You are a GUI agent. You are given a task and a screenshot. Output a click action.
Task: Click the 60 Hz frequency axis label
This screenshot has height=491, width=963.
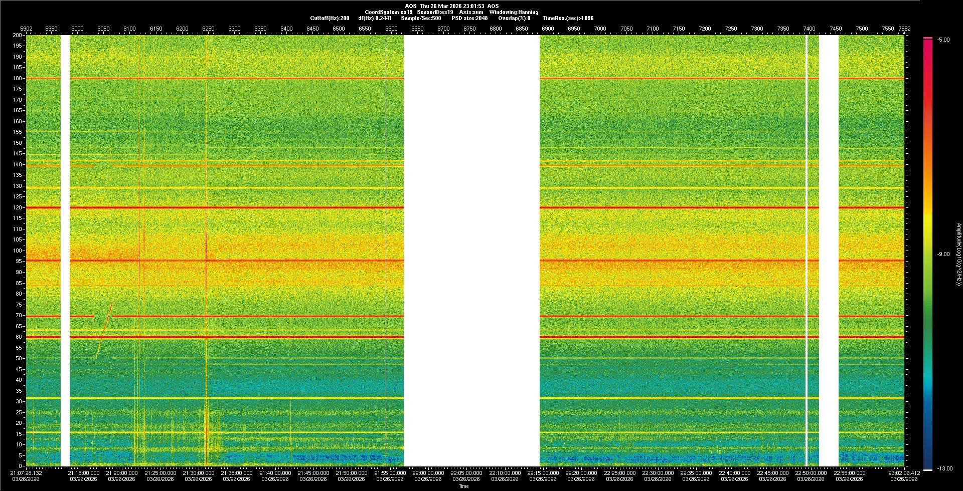point(19,337)
